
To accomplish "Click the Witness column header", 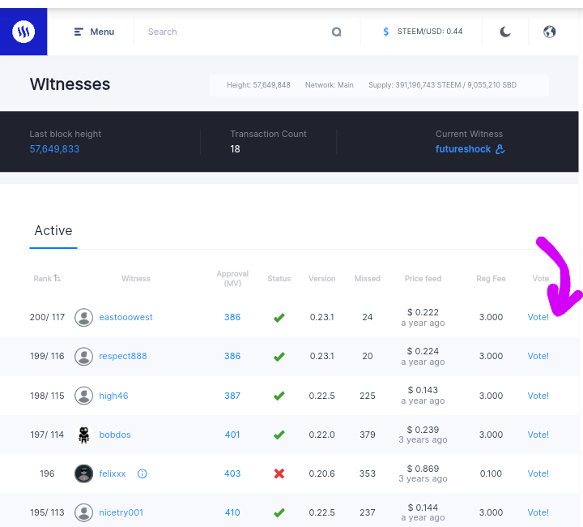I will [x=136, y=278].
